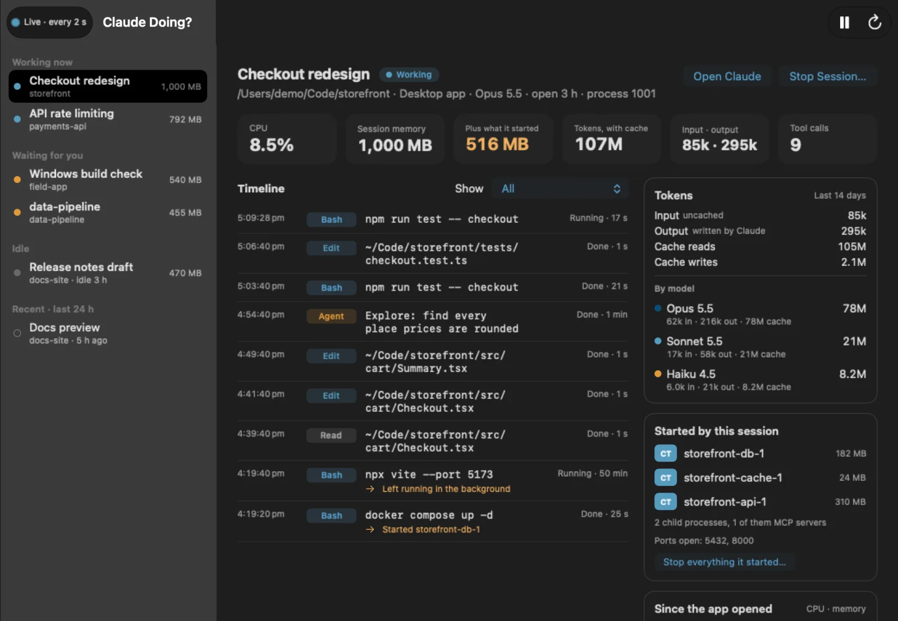
Task: Click the Agent tag in the timeline
Action: [331, 316]
